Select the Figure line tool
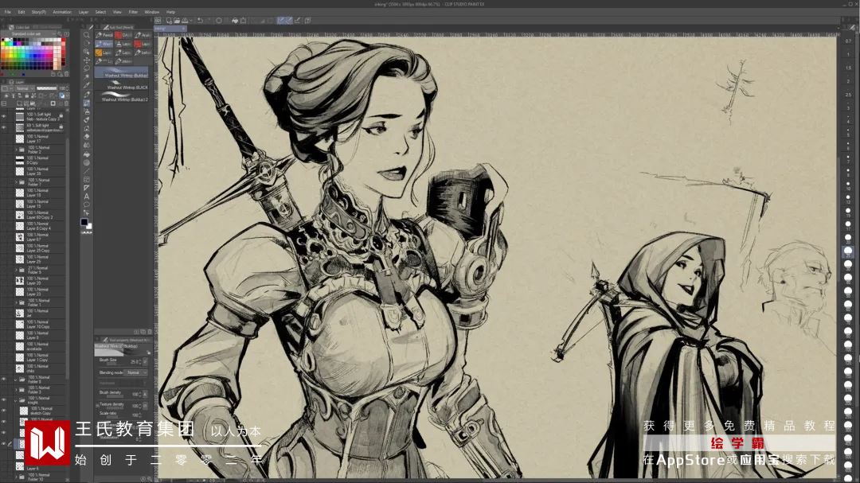This screenshot has height=483, width=860. coord(87,171)
